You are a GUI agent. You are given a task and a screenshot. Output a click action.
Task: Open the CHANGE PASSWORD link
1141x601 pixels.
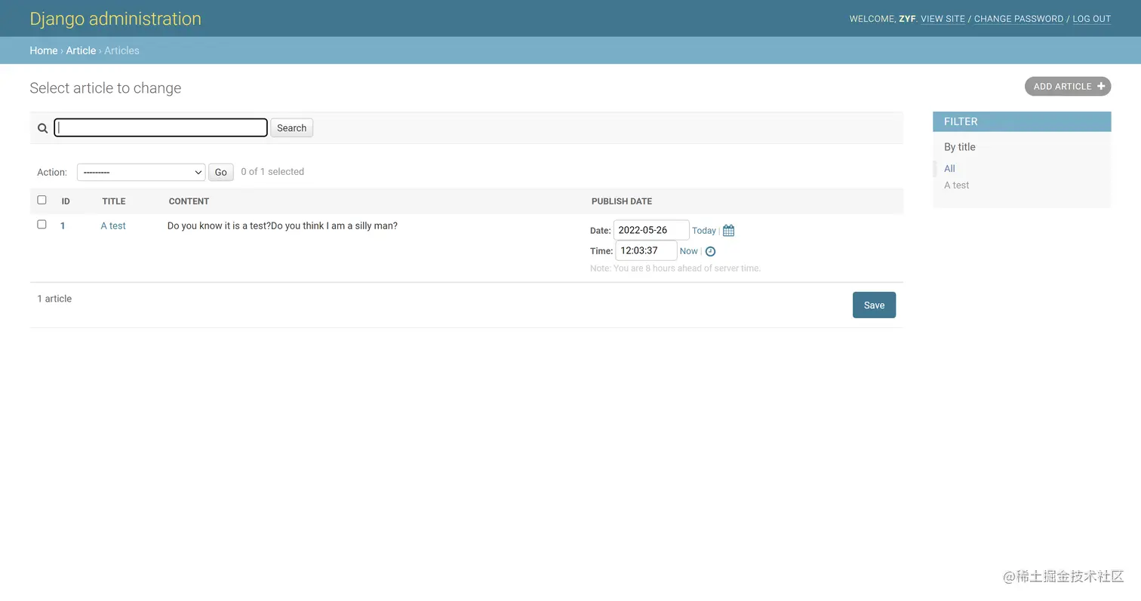1019,19
